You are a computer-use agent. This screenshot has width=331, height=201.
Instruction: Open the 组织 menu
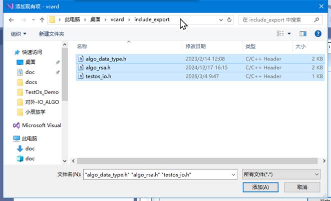[x=19, y=34]
